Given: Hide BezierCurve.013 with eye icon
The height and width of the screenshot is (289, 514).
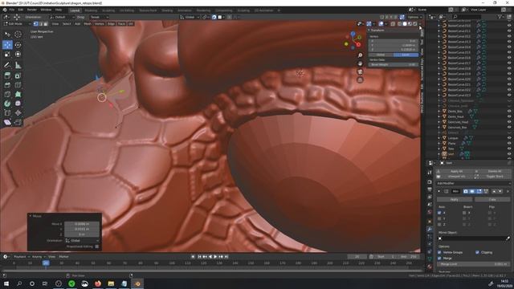Looking at the screenshot, I should pos(509,42).
